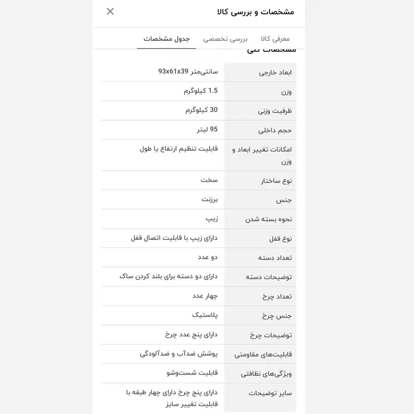Screen dimensions: 414x414
Task: Select the سایر توضیحات row label
Action: tap(270, 393)
